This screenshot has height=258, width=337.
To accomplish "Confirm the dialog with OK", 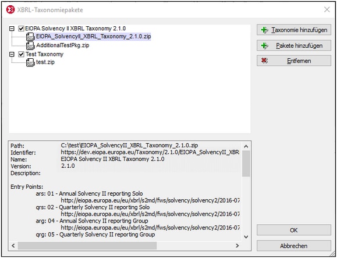I will 294,230.
